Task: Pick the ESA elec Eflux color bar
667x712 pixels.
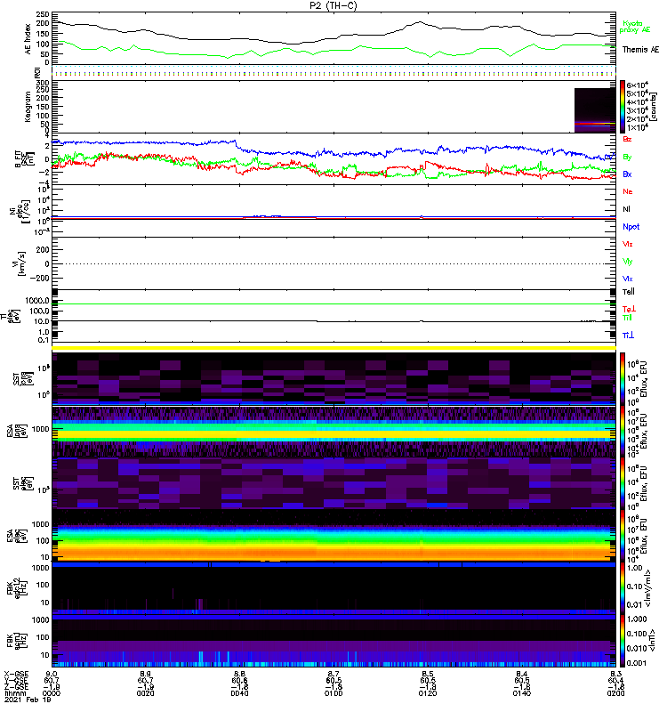Action: point(623,536)
